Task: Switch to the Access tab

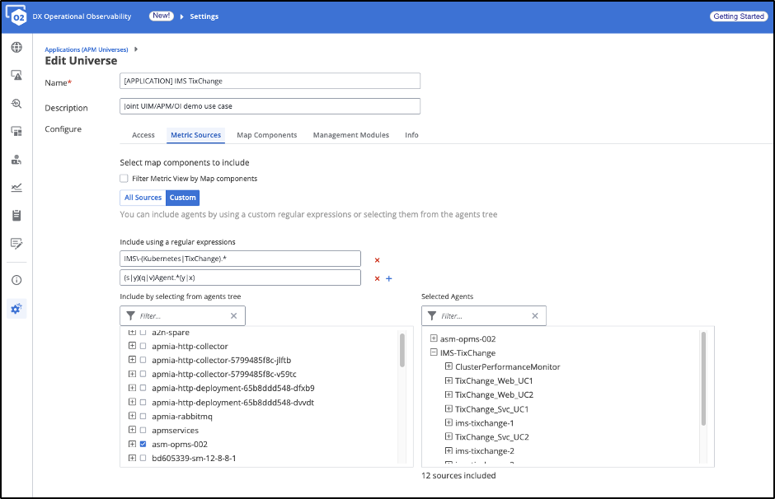Action: 143,135
